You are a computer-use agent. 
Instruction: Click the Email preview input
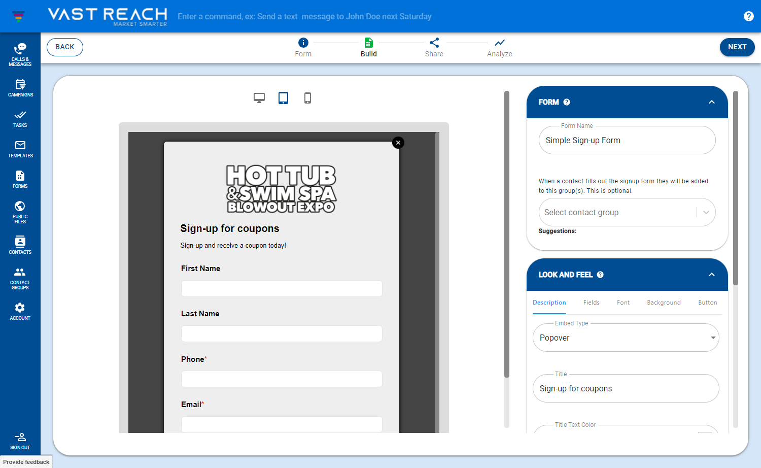click(282, 424)
